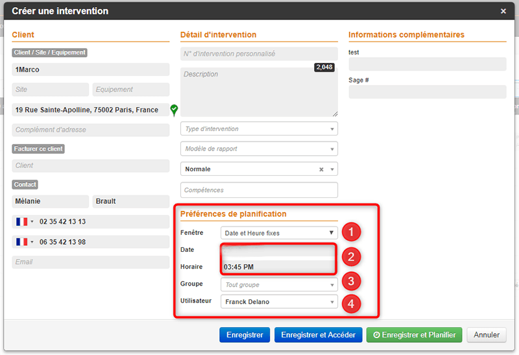Clear the Normale priority with the x icon

pos(321,169)
